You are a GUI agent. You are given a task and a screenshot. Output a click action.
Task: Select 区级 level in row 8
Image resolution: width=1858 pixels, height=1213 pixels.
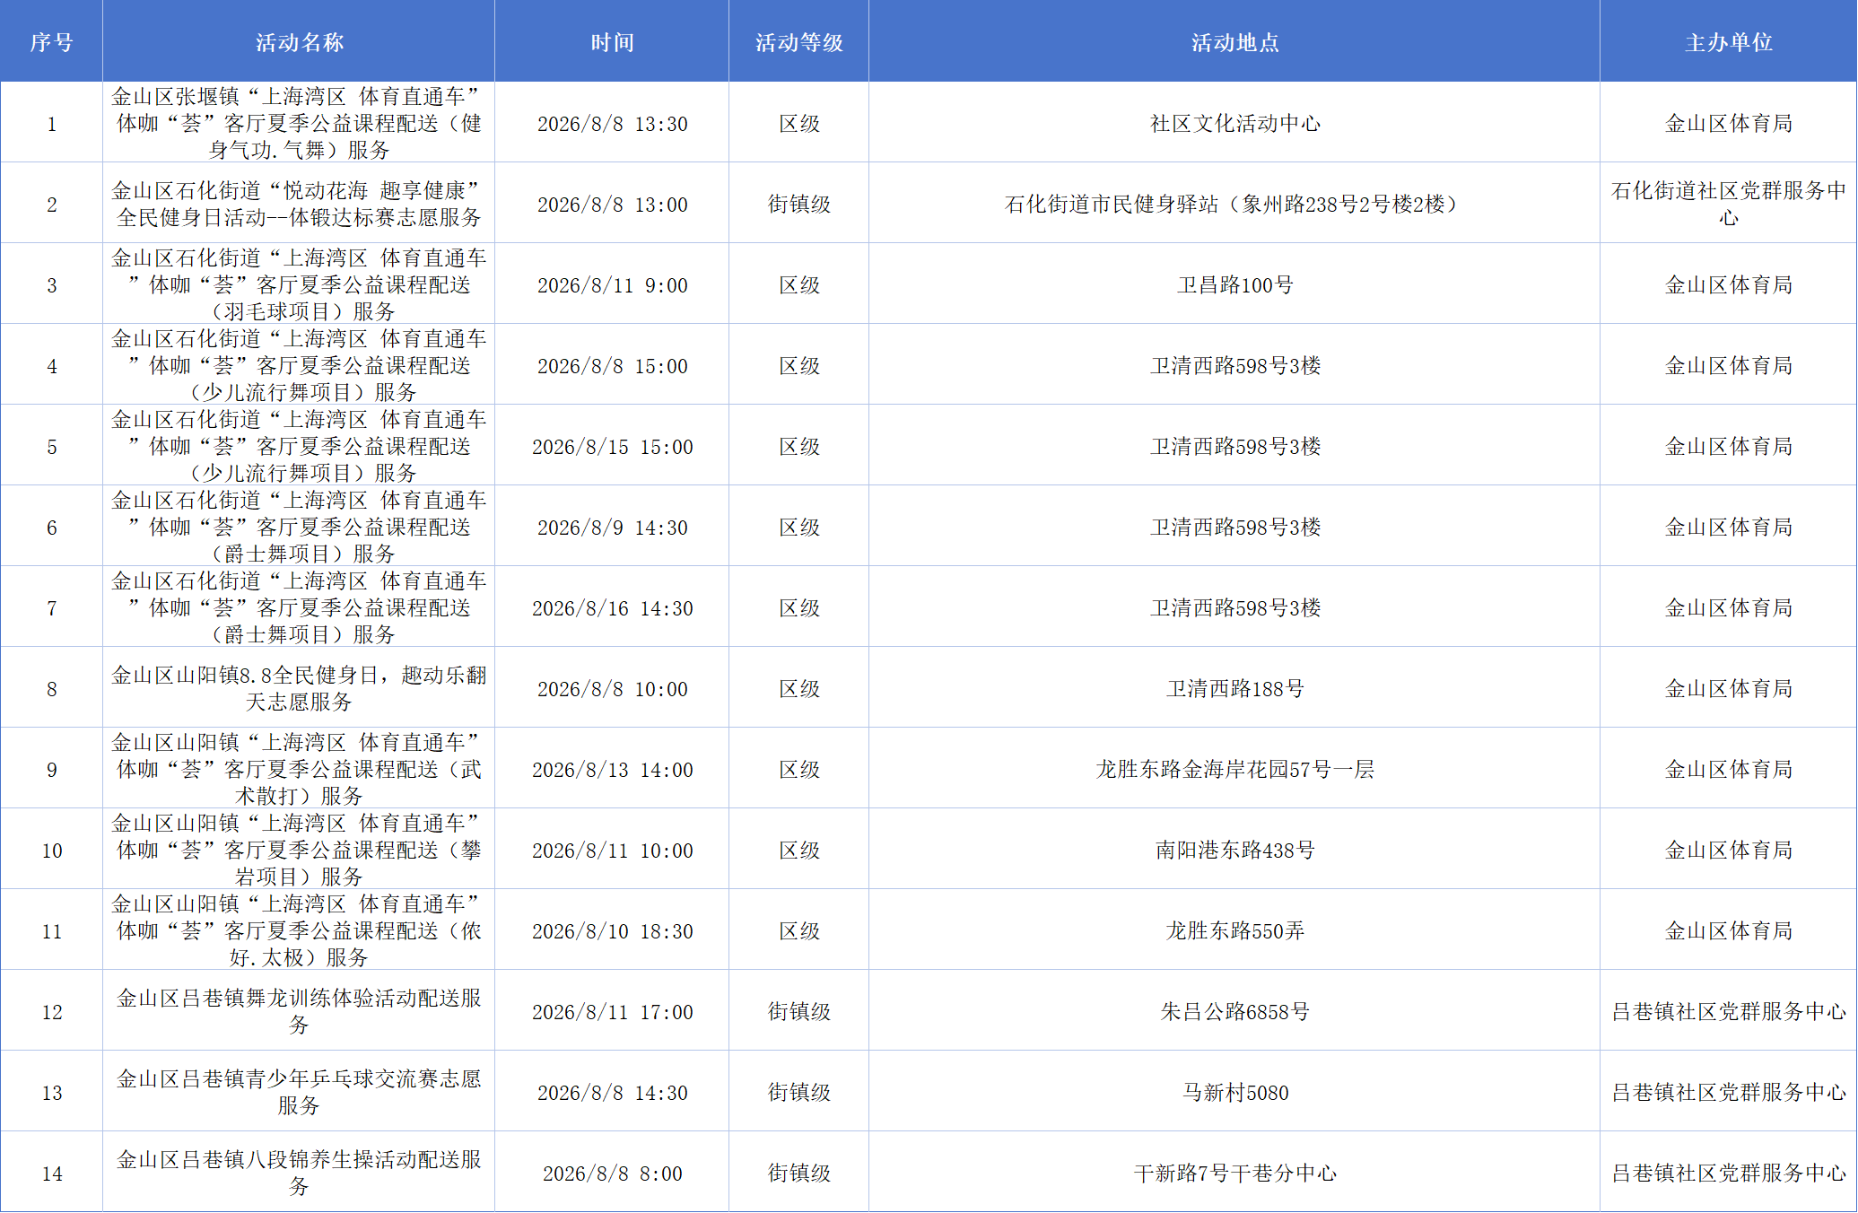[798, 688]
